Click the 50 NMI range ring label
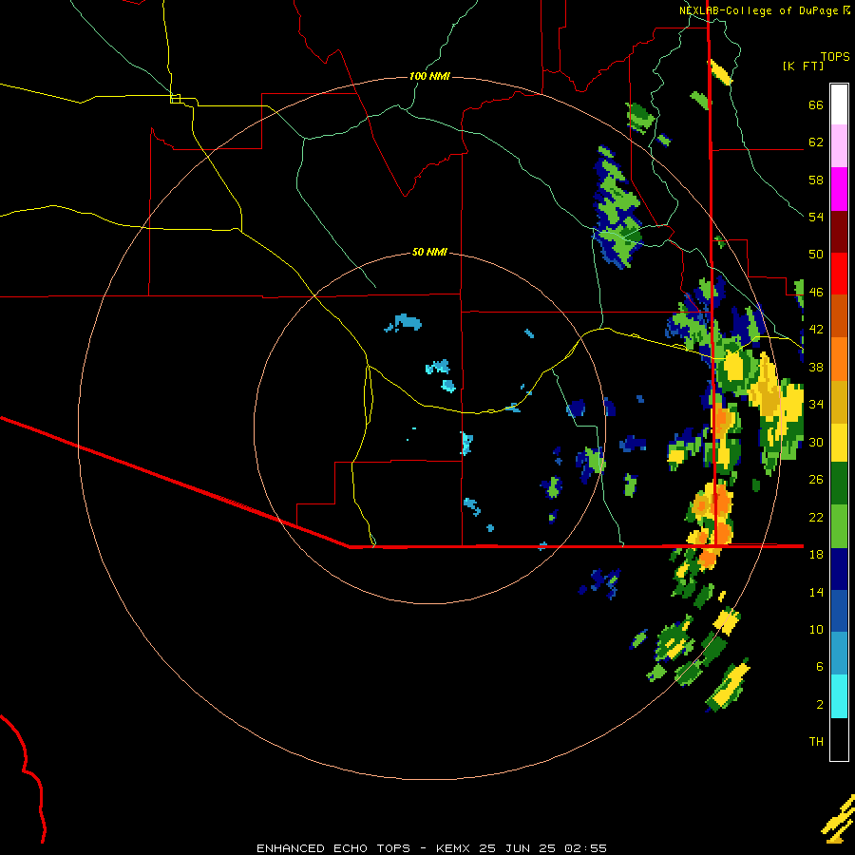 point(429,252)
